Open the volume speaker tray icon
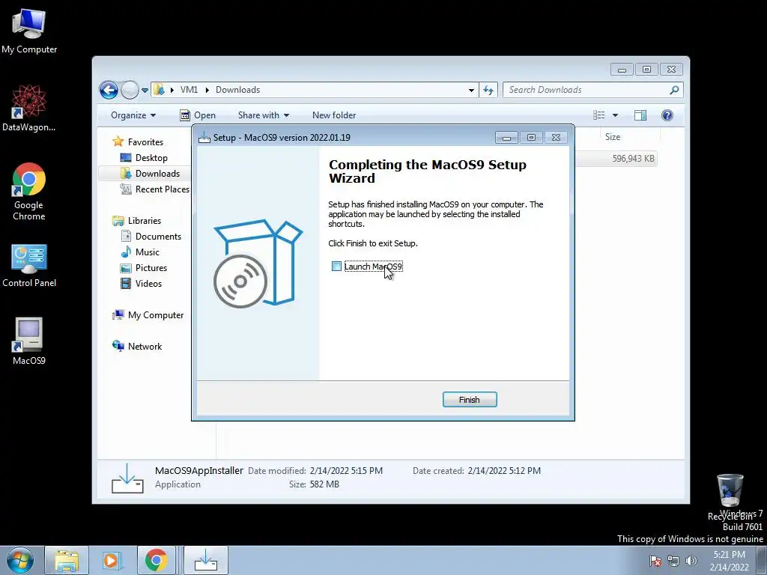 tap(691, 562)
